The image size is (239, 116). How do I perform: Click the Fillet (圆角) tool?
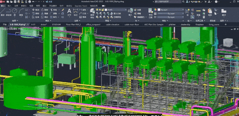coord(54,14)
